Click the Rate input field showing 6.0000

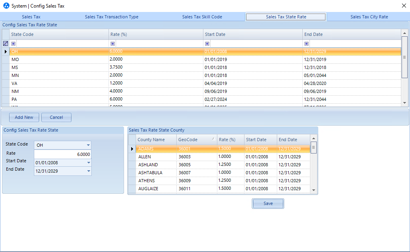63,154
